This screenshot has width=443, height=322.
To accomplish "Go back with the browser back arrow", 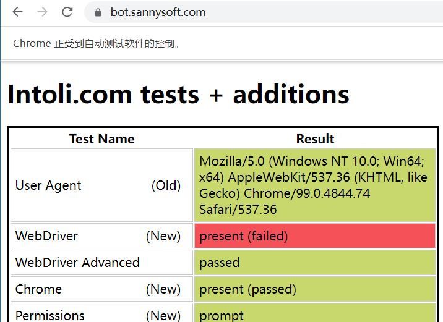I will click(17, 12).
